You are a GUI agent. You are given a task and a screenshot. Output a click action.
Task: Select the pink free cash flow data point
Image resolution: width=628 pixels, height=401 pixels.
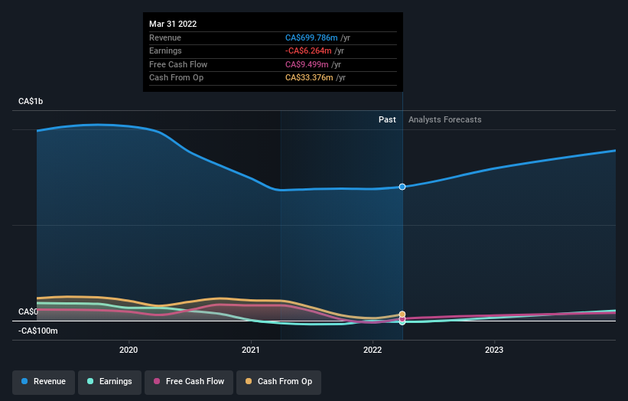[x=402, y=319]
